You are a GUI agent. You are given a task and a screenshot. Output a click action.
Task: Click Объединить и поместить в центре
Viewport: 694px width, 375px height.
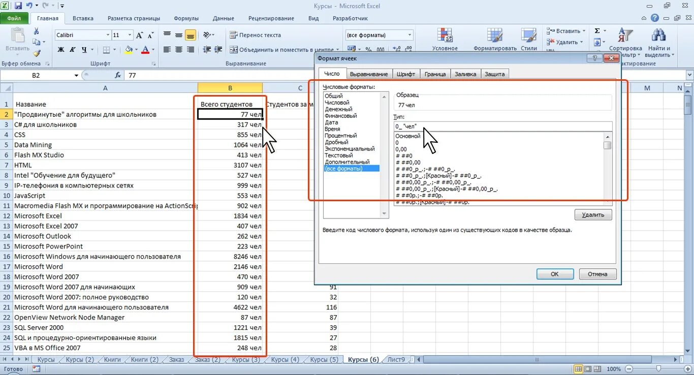tap(281, 50)
